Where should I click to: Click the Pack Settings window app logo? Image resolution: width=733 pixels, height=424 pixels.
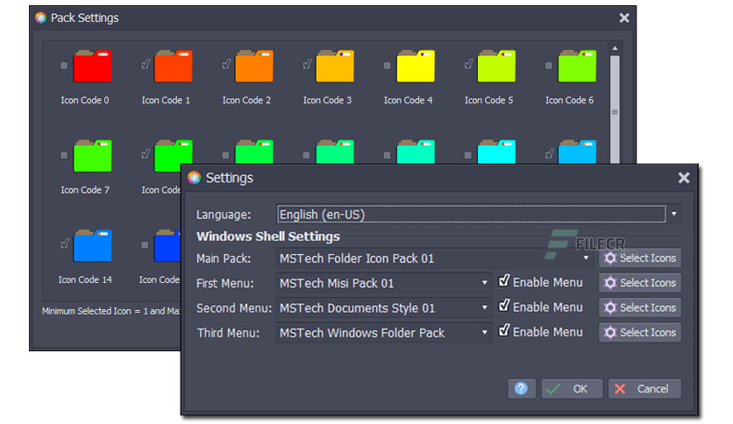coord(40,18)
